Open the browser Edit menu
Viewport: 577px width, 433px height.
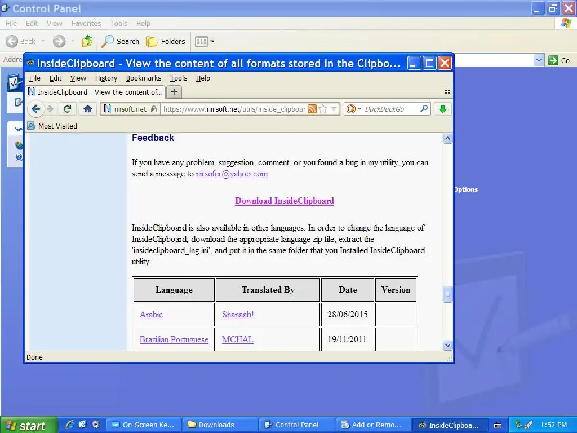[56, 78]
